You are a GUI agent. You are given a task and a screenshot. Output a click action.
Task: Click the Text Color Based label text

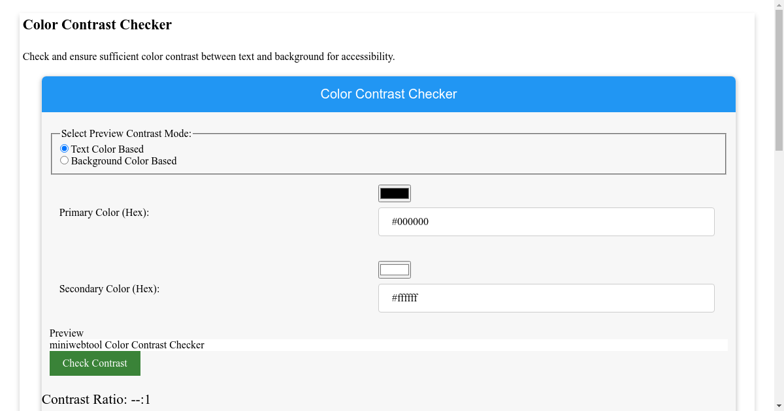click(x=107, y=149)
